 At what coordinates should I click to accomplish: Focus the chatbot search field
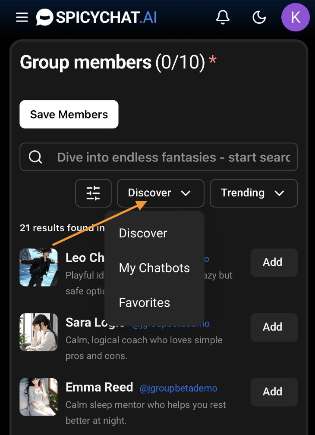tap(173, 157)
